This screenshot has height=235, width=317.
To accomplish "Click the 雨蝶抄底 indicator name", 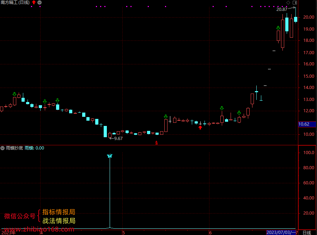I will pos(14,148).
